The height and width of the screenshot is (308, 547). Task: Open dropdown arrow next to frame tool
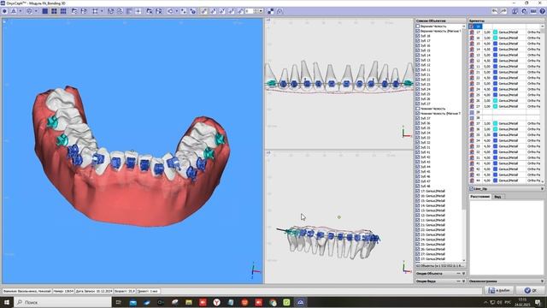pos(102,11)
